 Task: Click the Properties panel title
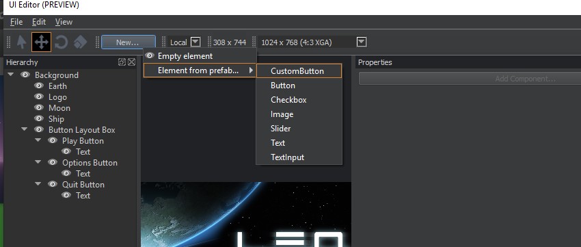[x=375, y=62]
